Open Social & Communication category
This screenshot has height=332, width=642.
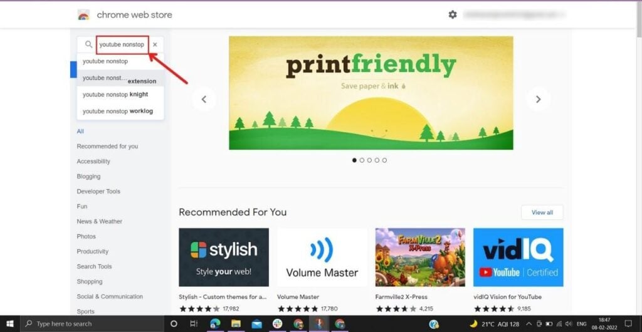click(x=110, y=296)
